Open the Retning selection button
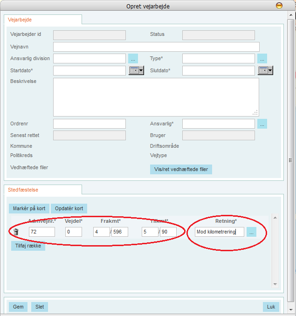This screenshot has height=316, width=296. point(251,232)
